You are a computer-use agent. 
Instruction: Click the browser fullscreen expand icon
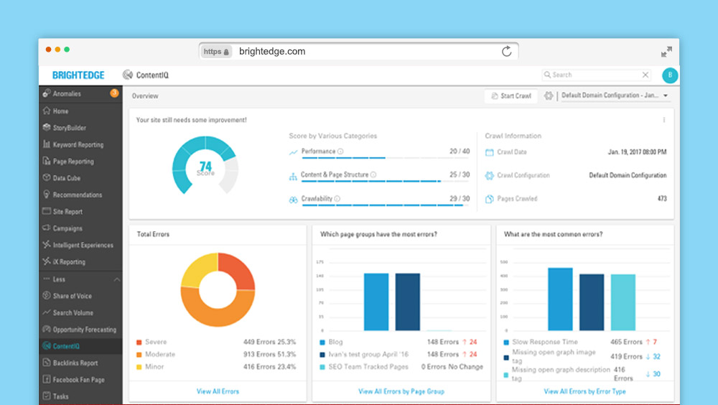[x=667, y=52]
